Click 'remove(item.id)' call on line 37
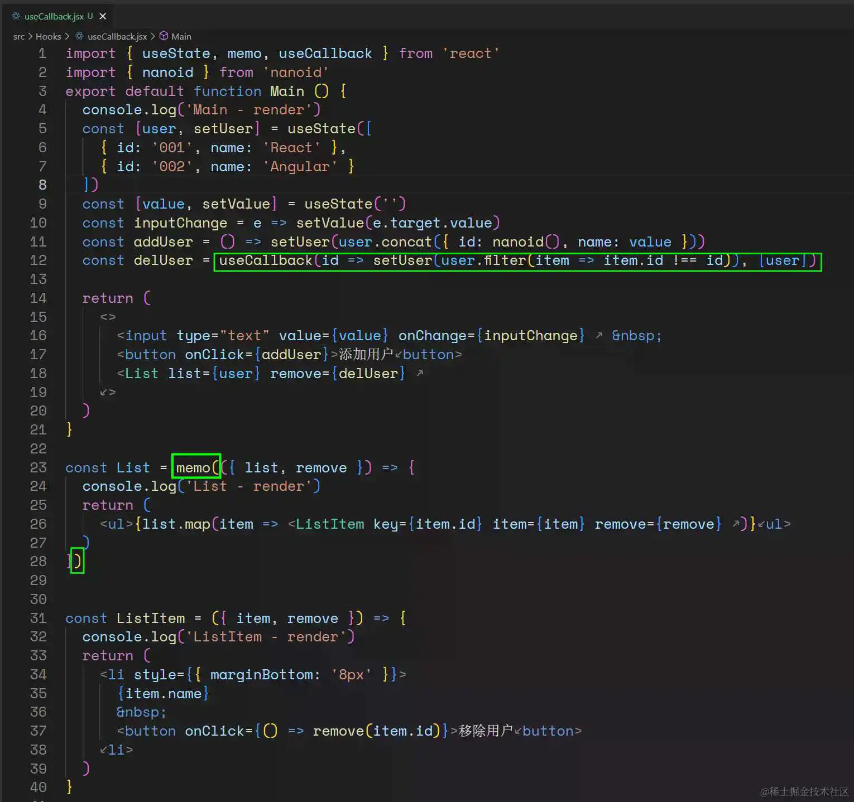The image size is (854, 802). point(377,731)
